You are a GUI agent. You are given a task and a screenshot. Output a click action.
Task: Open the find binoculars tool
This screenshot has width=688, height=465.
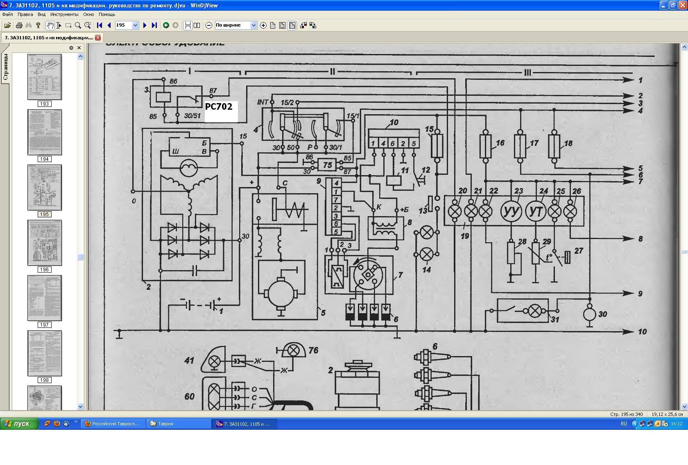(28, 25)
